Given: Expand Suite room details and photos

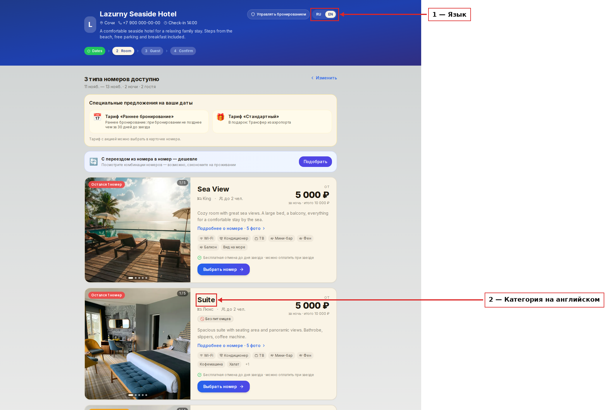Looking at the screenshot, I should coord(231,346).
